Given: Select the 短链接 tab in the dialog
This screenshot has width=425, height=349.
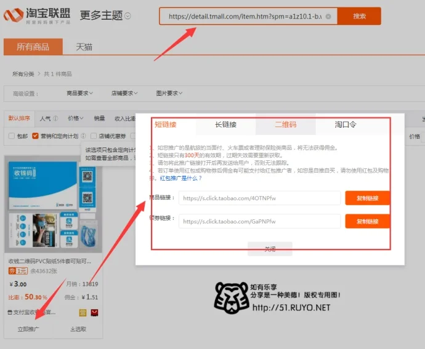Looking at the screenshot, I should tap(166, 124).
